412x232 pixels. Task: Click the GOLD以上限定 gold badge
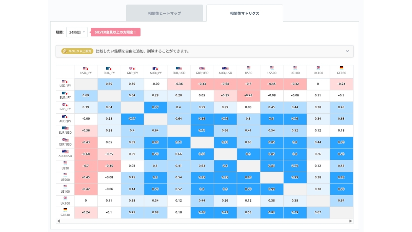click(77, 51)
